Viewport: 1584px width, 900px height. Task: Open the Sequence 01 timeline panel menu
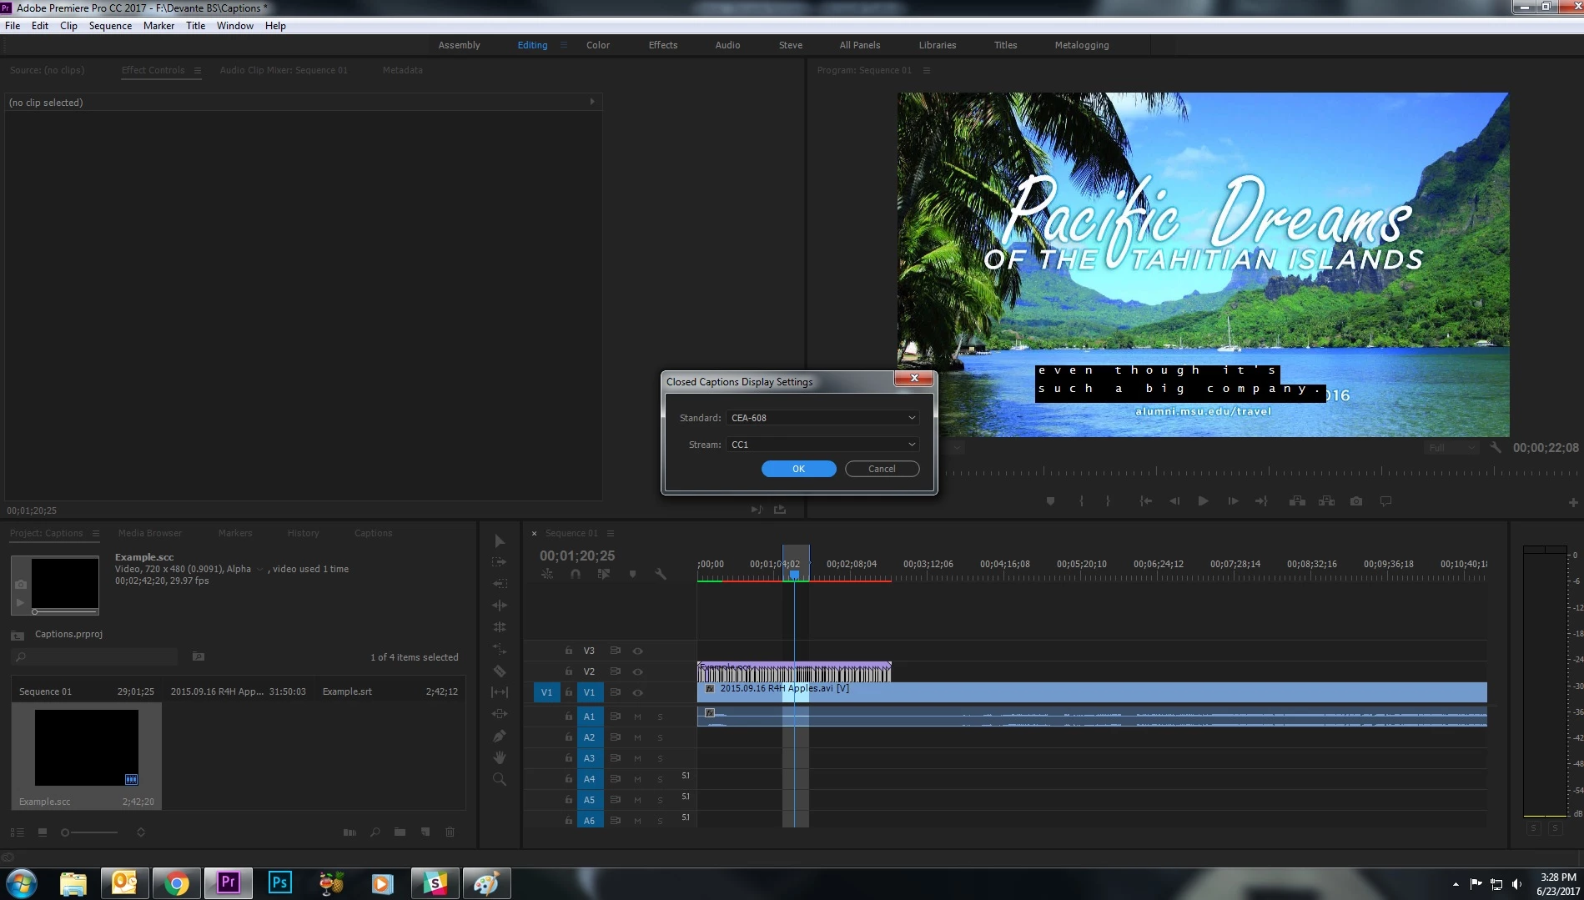point(611,534)
